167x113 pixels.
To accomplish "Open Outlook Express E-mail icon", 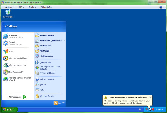I will point(5,43).
